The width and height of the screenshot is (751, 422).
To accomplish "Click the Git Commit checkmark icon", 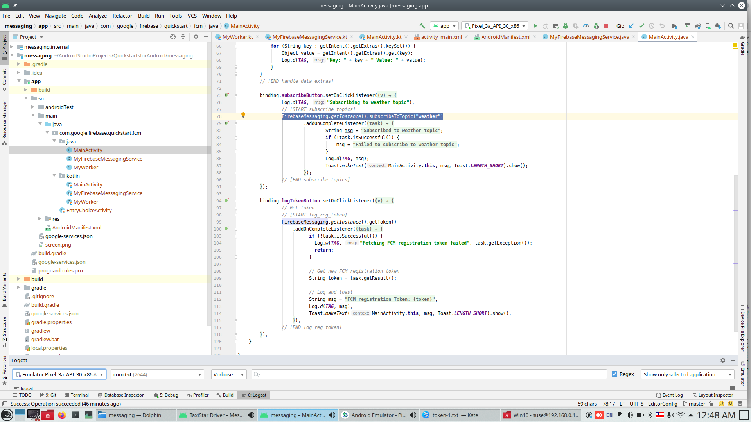I will coord(641,26).
